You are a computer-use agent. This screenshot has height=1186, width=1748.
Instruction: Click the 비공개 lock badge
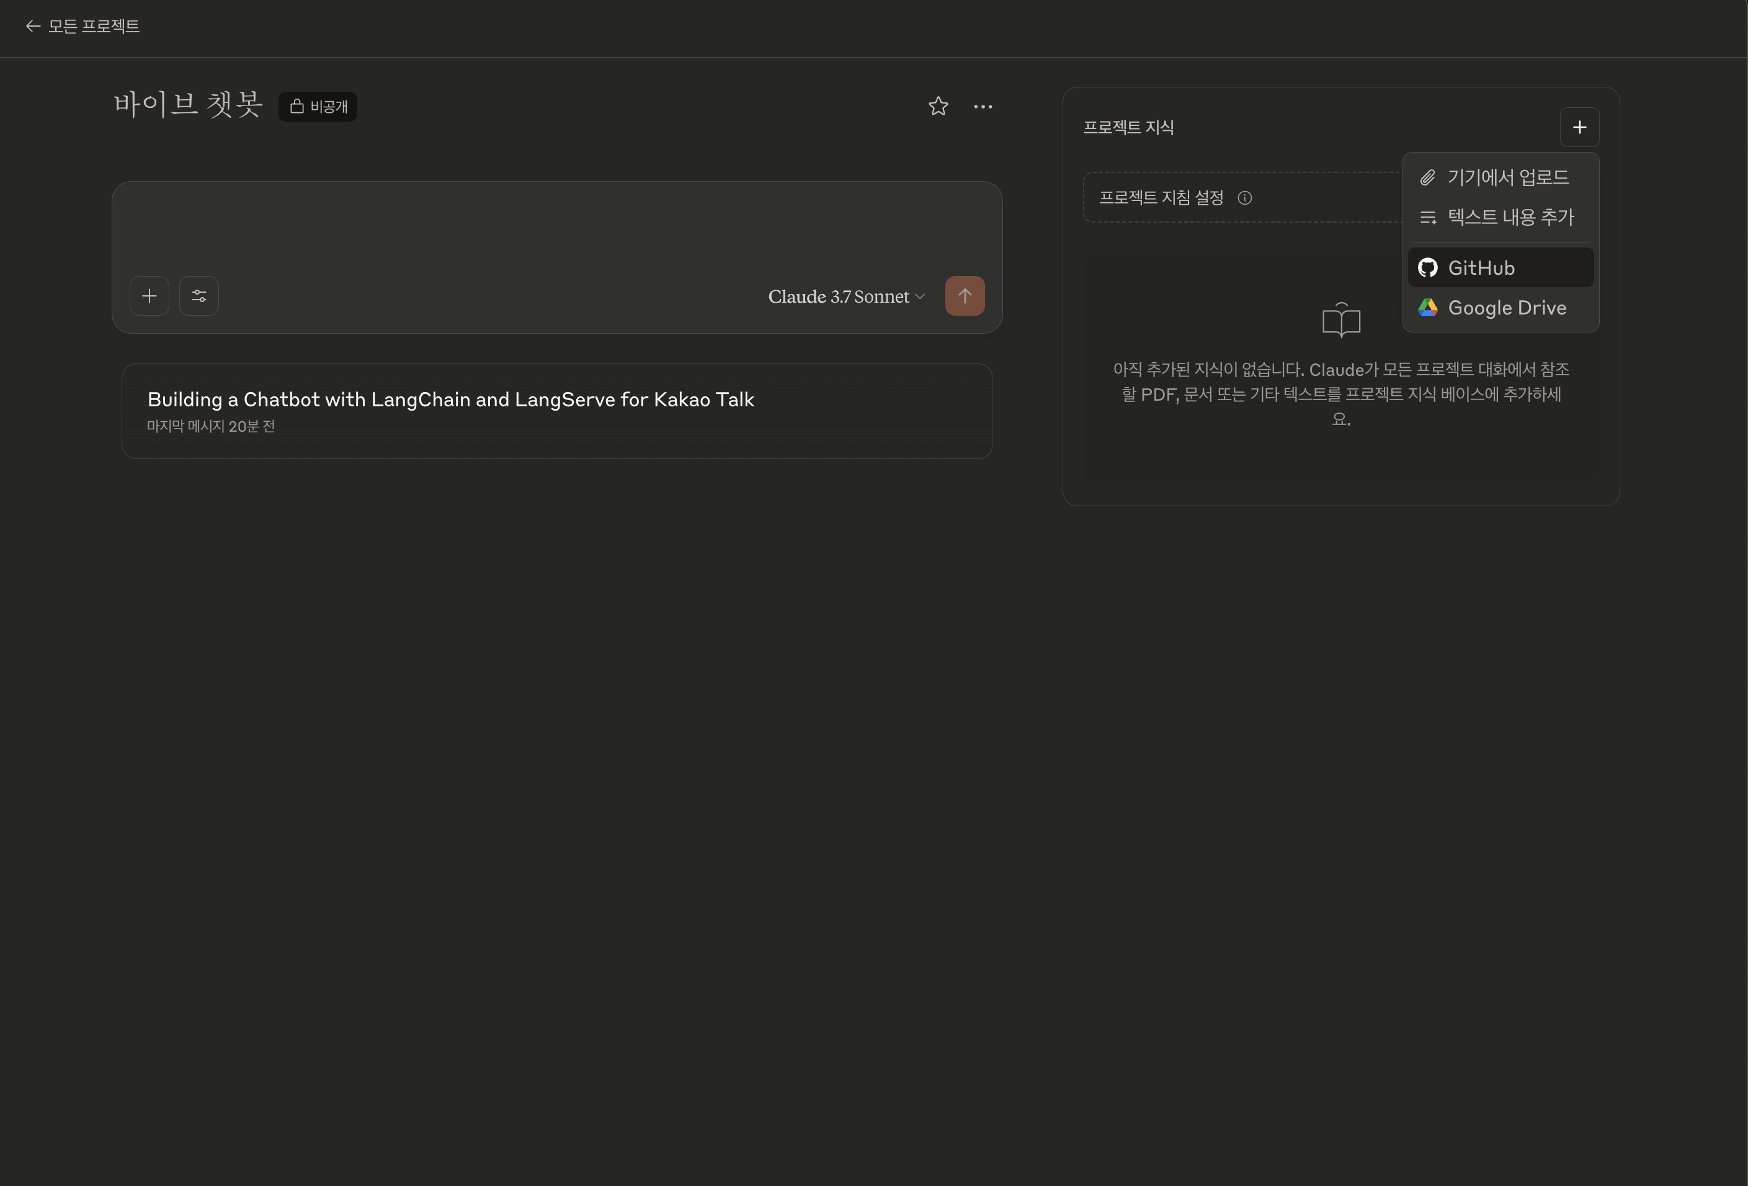click(318, 107)
